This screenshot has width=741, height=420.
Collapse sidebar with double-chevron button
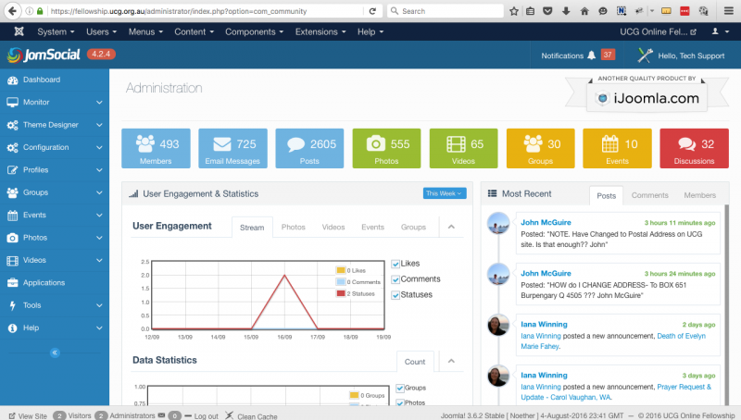point(55,352)
